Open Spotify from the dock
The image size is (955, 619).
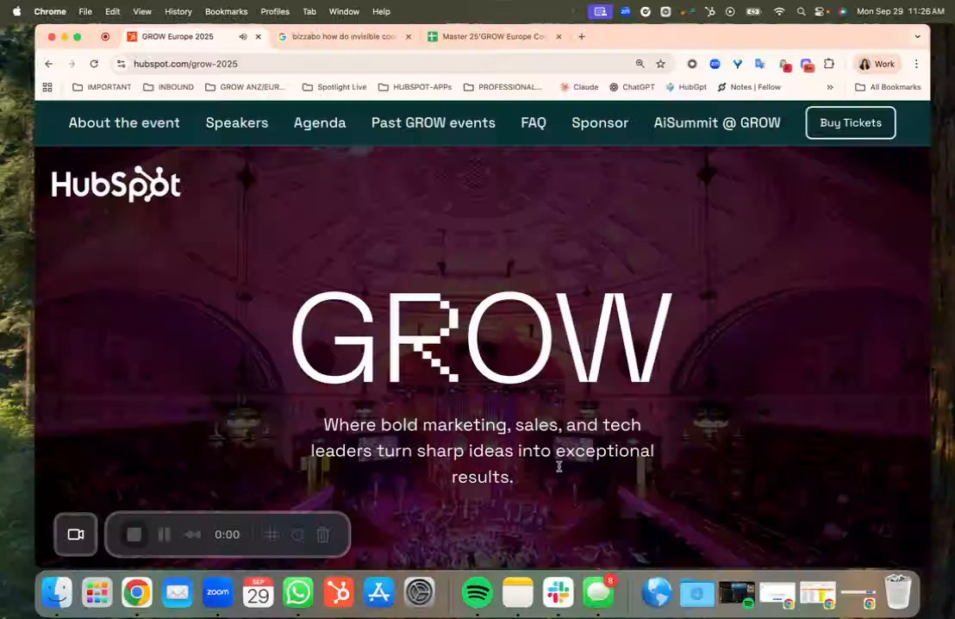pos(477,592)
